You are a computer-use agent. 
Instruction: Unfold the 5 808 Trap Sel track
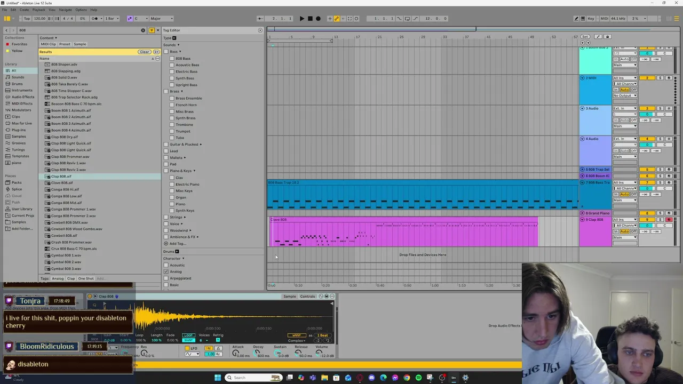click(x=582, y=170)
